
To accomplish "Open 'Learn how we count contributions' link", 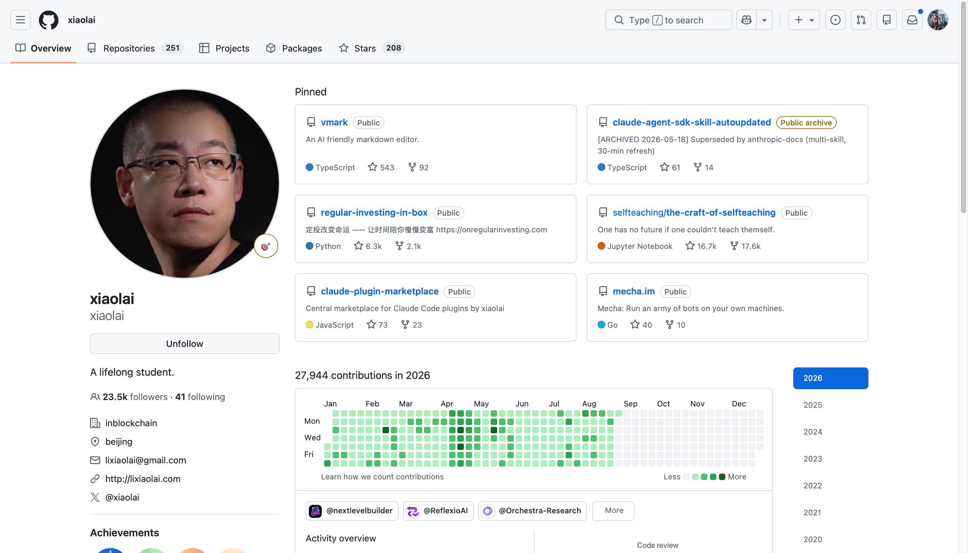I will (x=382, y=477).
